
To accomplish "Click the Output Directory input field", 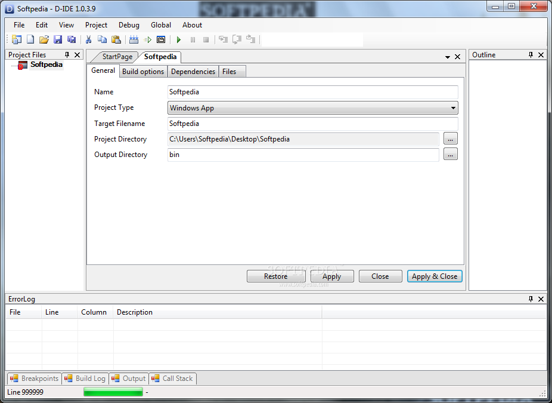I will point(303,155).
